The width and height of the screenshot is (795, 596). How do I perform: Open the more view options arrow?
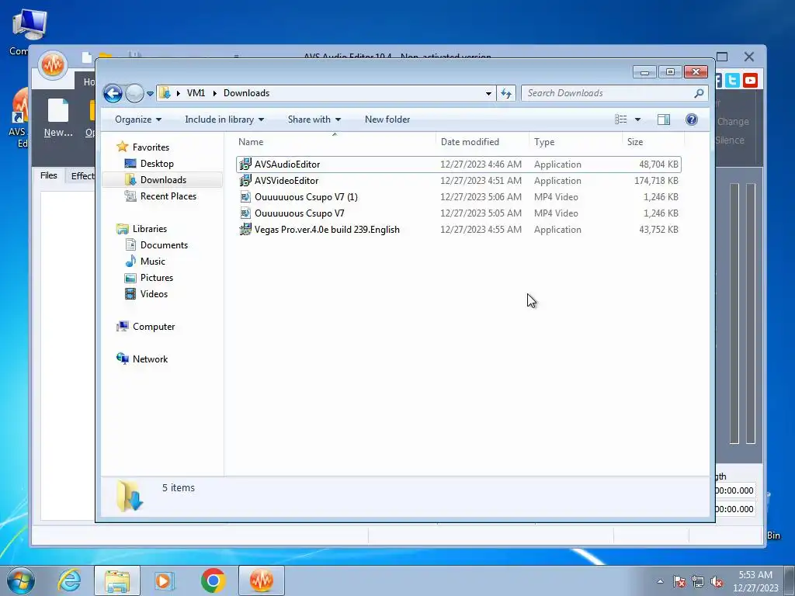[x=638, y=120]
